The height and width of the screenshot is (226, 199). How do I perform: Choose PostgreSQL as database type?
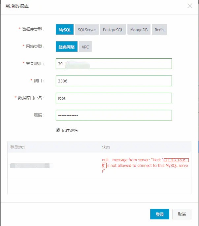pos(113,30)
